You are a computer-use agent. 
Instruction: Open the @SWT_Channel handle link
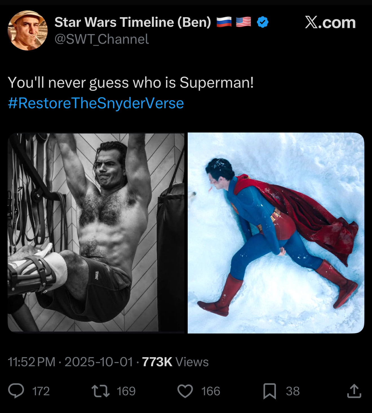pyautogui.click(x=101, y=39)
